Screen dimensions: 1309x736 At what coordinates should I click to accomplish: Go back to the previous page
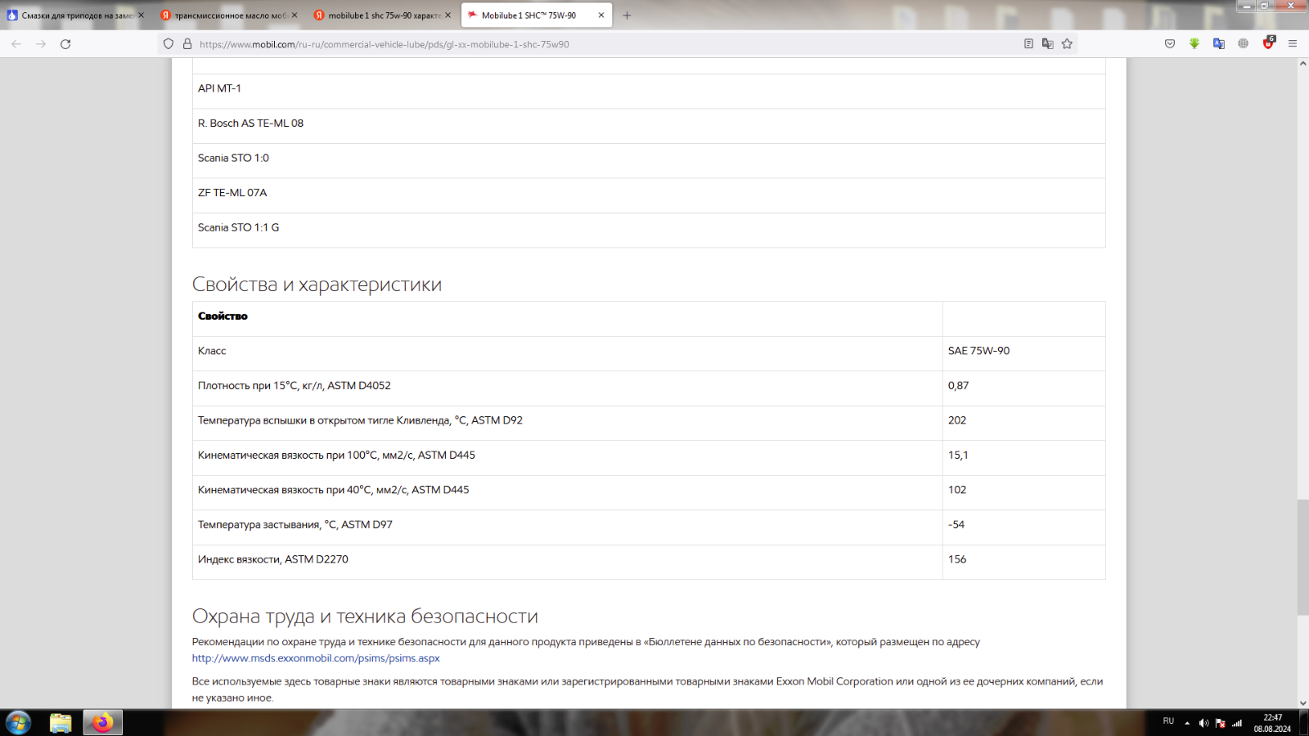point(16,44)
